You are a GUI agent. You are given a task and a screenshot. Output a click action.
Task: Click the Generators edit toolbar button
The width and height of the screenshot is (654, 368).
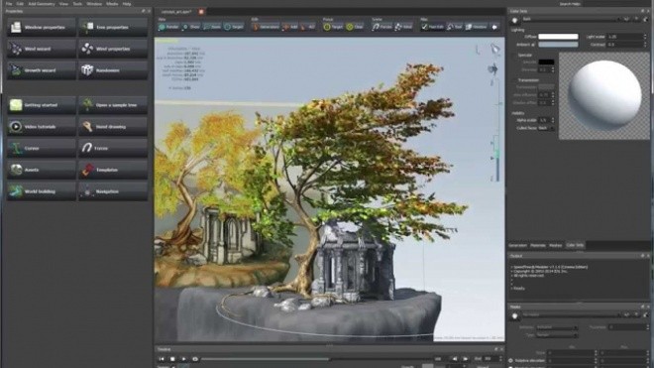(266, 27)
